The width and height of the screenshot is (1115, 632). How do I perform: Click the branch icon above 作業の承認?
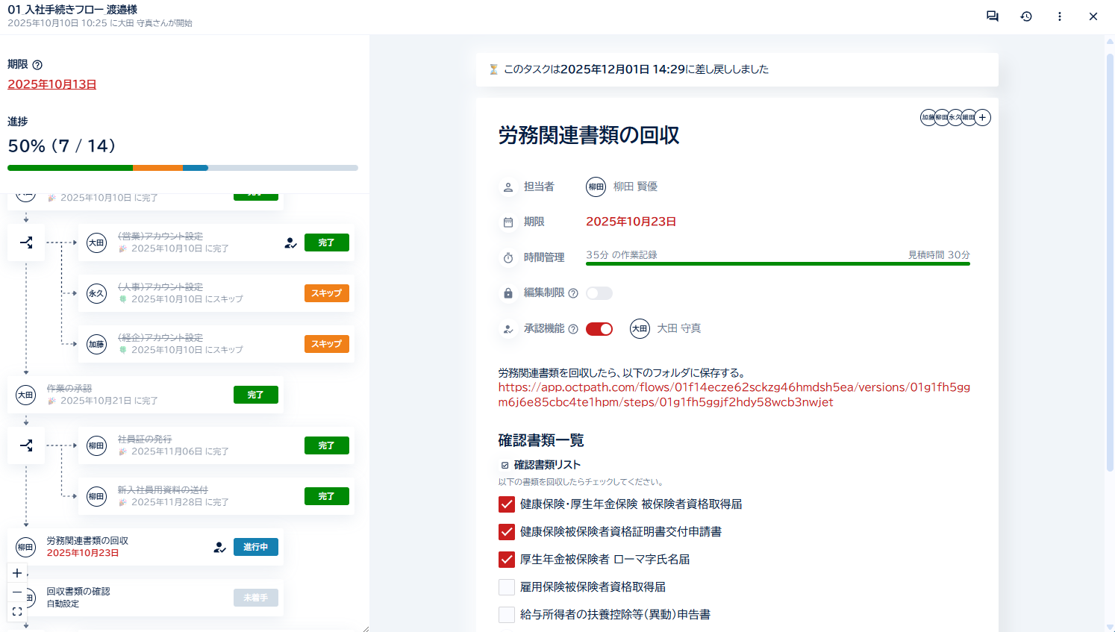pos(26,243)
